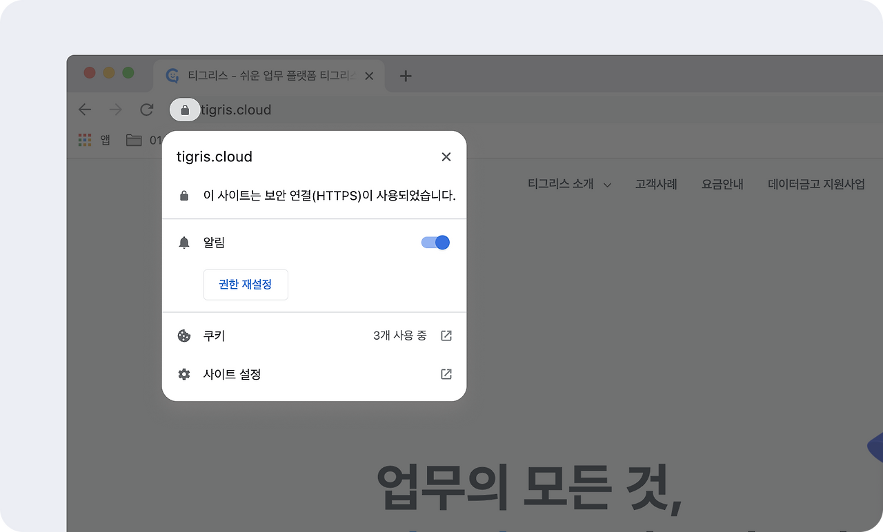Open the 데이터금고 지원사업 menu item

816,184
